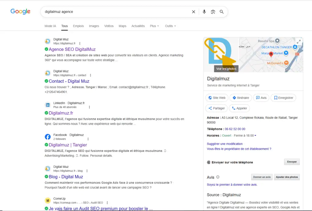Click the Digital Muz favicon of first result
312x211 pixels.
point(48,41)
